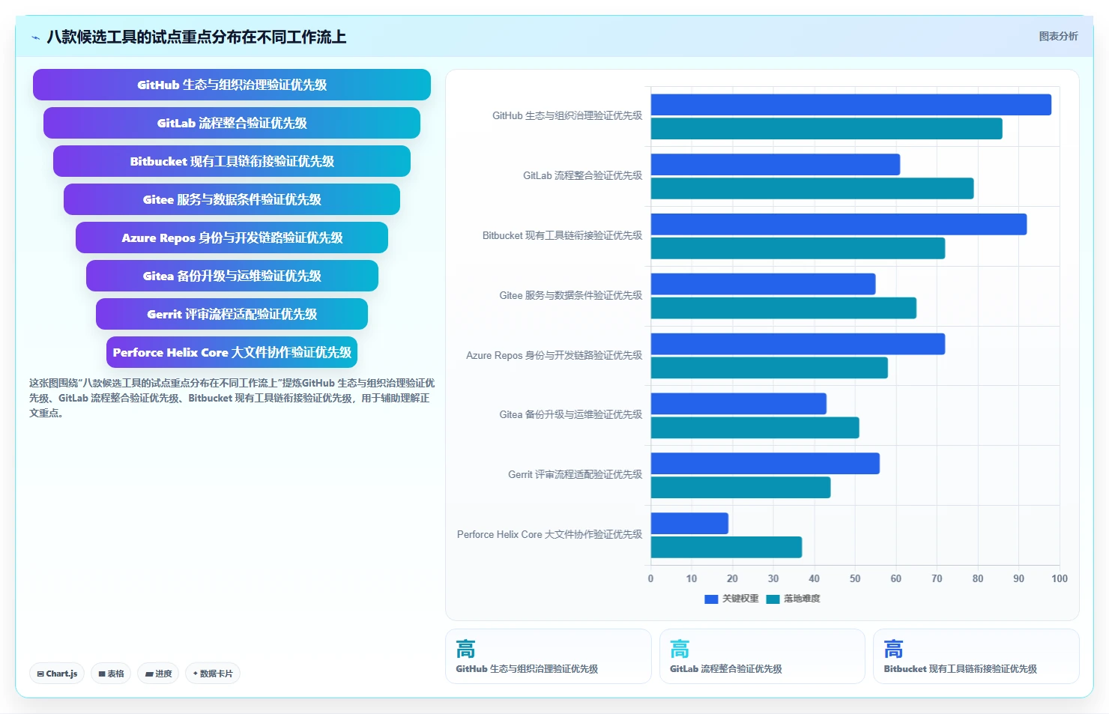Click the Azure Repos 落地难度 teal bar

(x=770, y=368)
